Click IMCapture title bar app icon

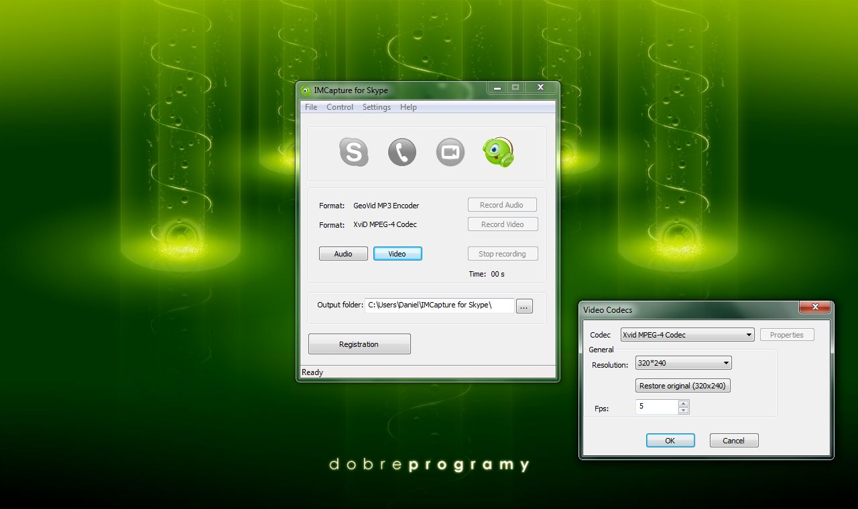pos(306,90)
